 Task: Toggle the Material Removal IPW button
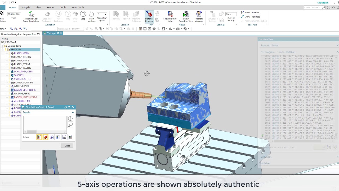(149, 16)
